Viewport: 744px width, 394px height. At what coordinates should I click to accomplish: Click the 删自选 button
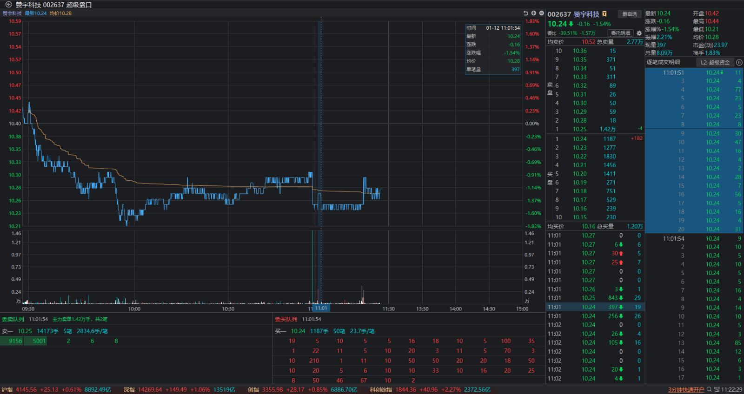(630, 14)
